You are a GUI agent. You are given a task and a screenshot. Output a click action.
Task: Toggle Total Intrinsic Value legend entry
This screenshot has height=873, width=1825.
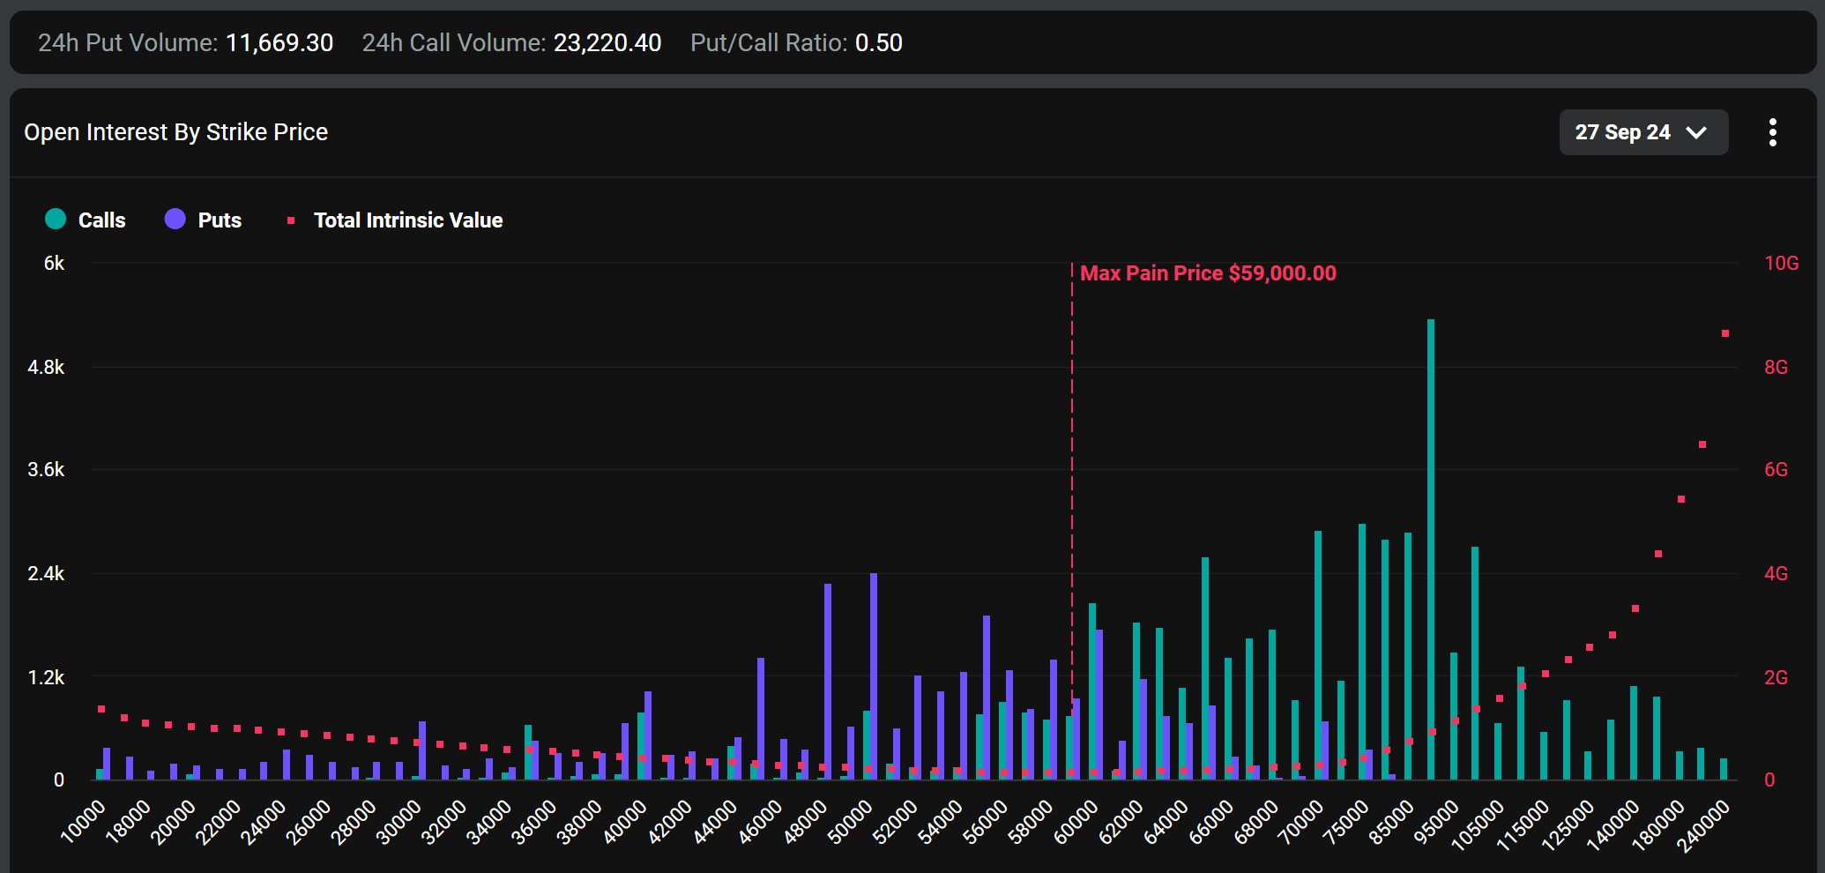(x=395, y=220)
